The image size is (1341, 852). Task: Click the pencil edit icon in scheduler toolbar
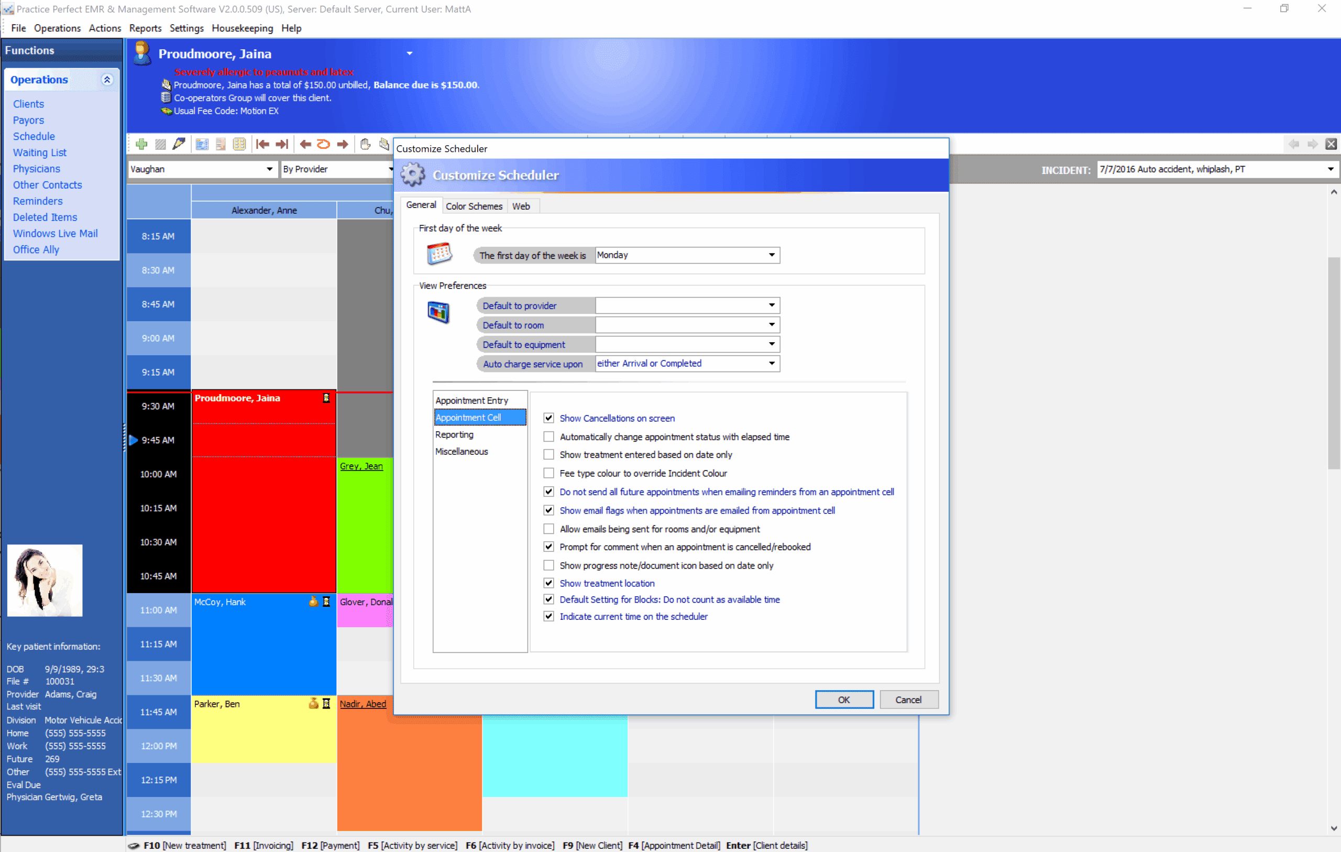[179, 144]
